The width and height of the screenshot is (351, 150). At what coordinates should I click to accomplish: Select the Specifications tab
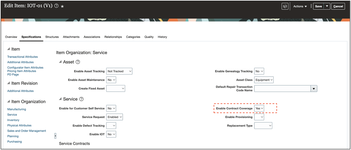31,37
